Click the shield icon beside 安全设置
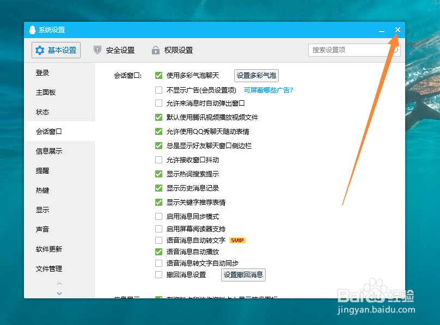 coord(98,50)
